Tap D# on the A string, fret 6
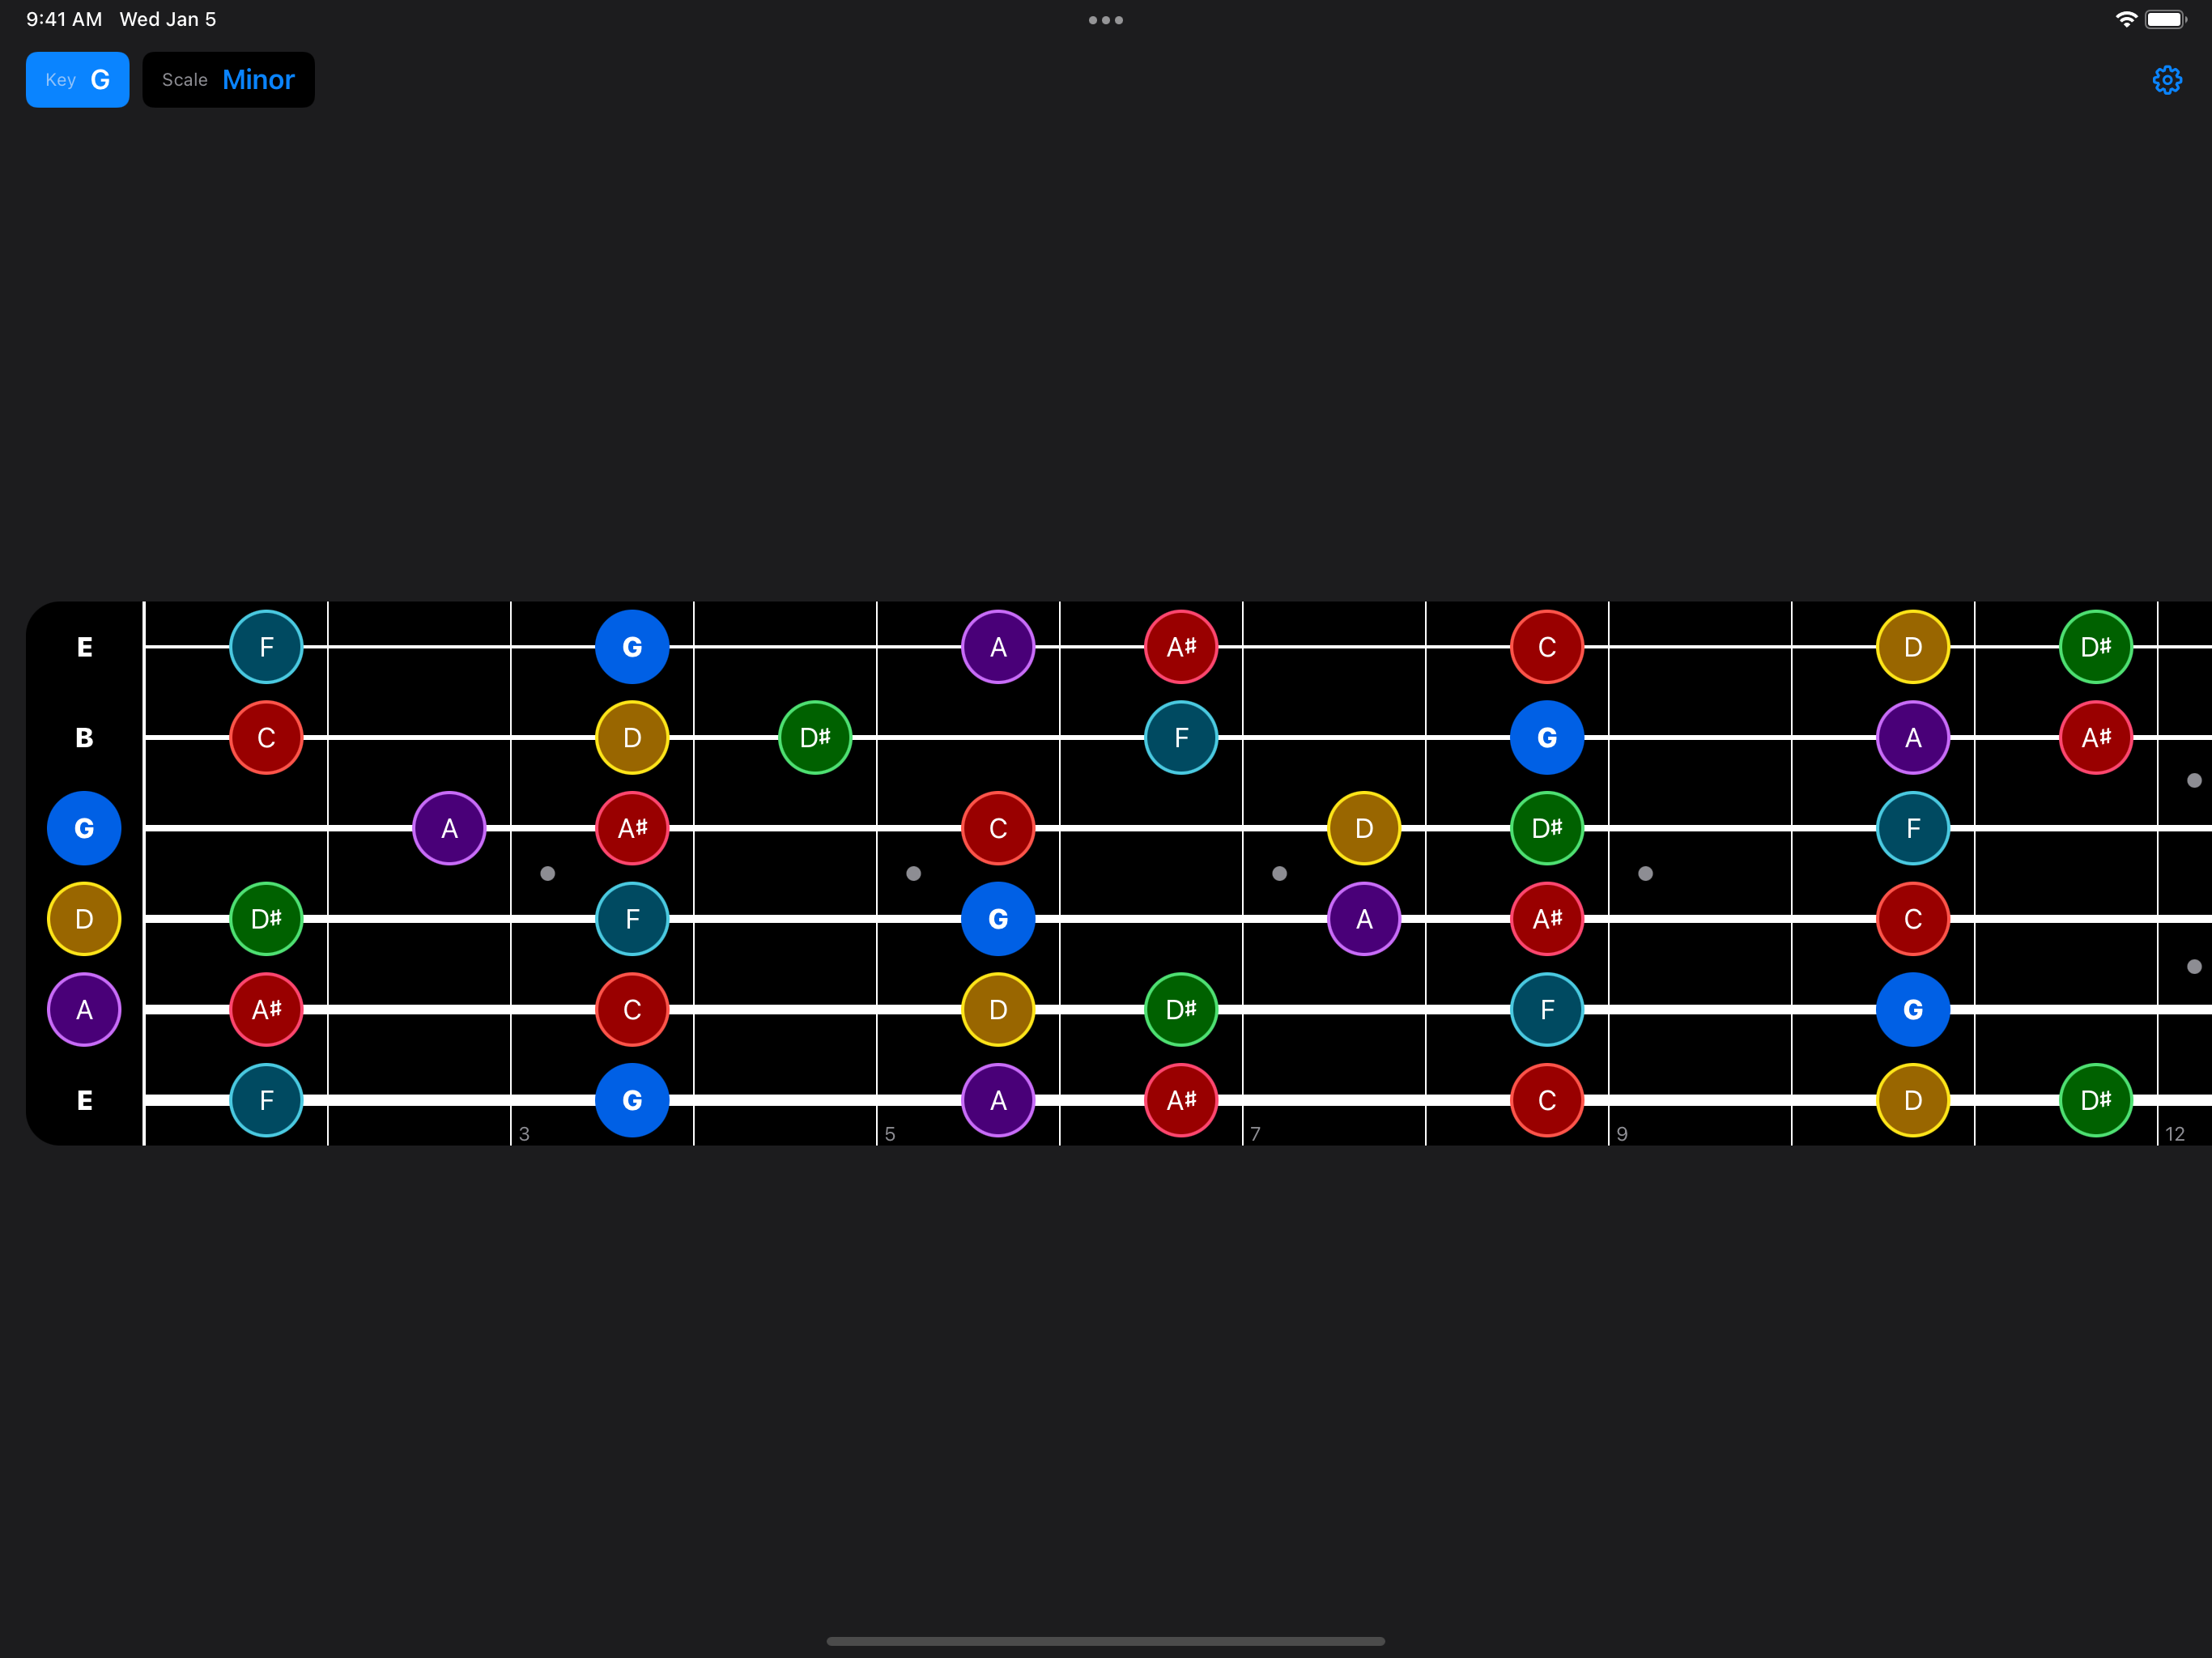The height and width of the screenshot is (1658, 2212). tap(1181, 1010)
